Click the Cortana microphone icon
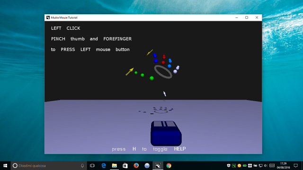The height and width of the screenshot is (170, 303). click(x=82, y=166)
